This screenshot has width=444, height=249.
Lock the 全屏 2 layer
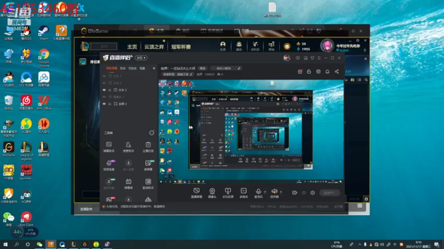(109, 104)
